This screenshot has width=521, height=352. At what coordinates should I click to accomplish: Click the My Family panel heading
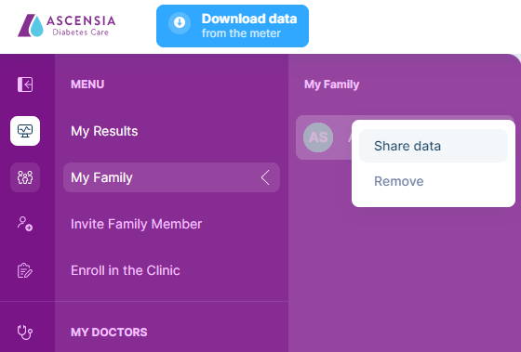pos(331,85)
